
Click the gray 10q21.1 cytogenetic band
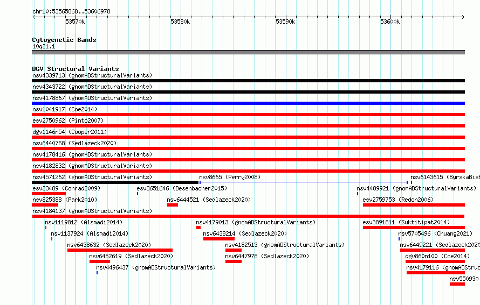[x=248, y=52]
